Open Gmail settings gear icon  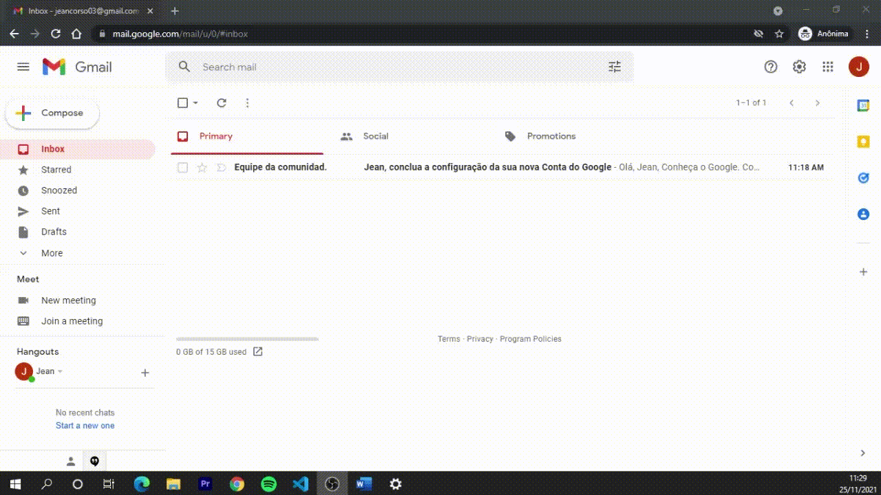pyautogui.click(x=799, y=67)
